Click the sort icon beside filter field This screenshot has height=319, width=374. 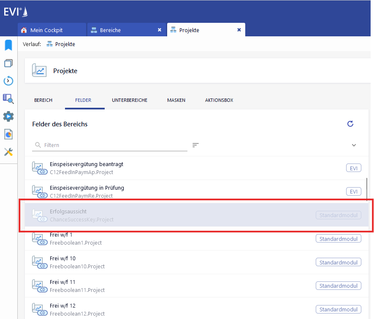click(195, 145)
